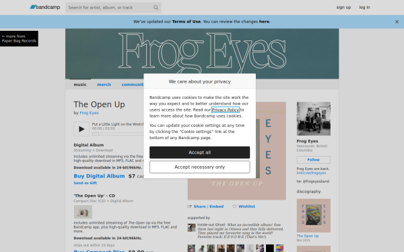404x252 pixels.
Task: Open the Inside-out Ghost supporter name
Action: (x=211, y=224)
